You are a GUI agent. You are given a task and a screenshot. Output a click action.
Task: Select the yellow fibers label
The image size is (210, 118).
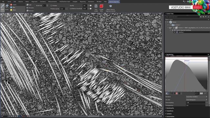click(17, 10)
